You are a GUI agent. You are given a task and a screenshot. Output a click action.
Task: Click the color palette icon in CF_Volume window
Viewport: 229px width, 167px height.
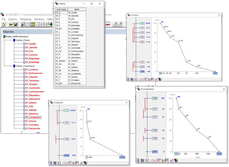point(160,79)
